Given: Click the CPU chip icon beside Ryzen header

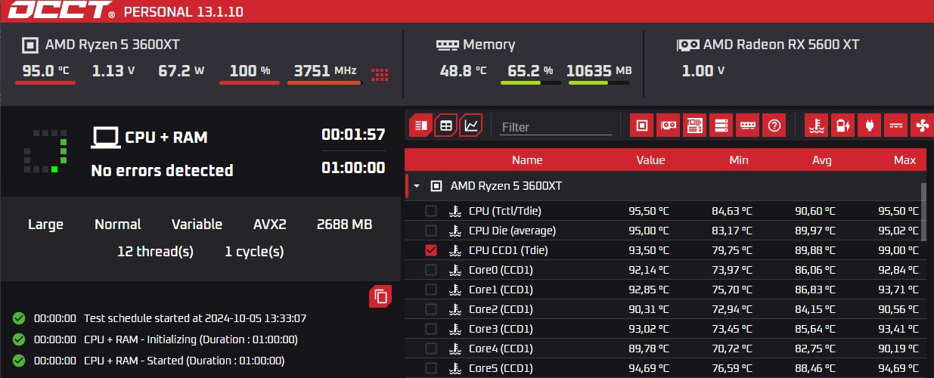Looking at the screenshot, I should (30, 45).
